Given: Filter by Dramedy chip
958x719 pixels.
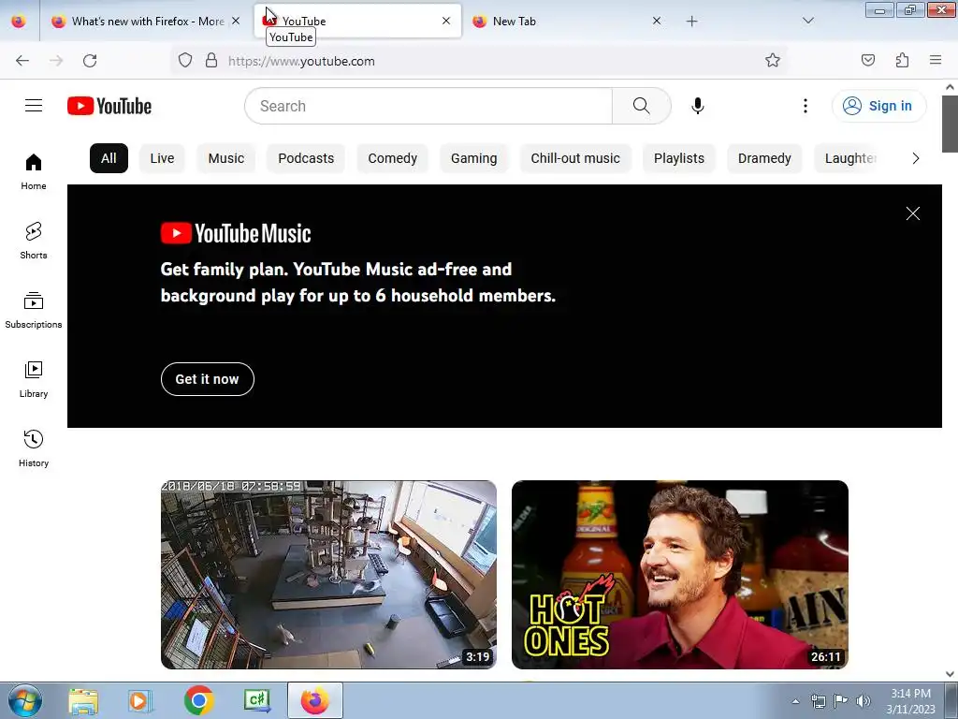Looking at the screenshot, I should click(x=764, y=158).
